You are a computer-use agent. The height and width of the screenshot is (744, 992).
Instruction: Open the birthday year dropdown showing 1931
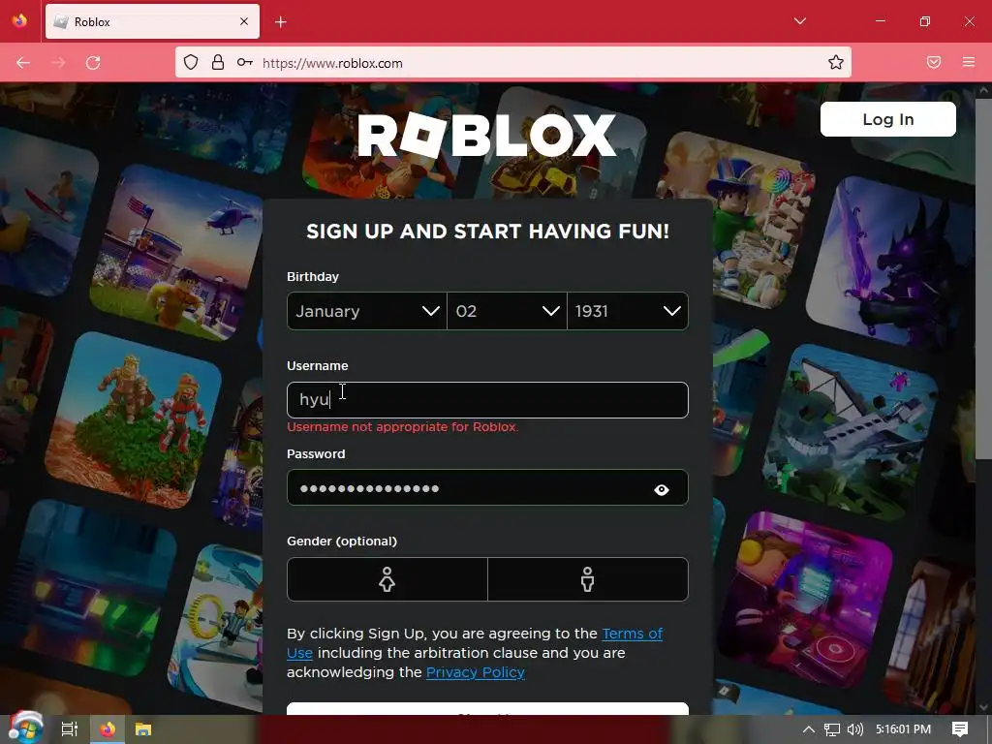pos(628,311)
